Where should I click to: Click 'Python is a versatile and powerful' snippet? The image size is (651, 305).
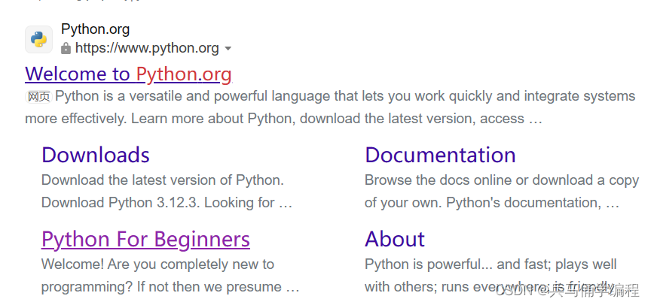[162, 96]
